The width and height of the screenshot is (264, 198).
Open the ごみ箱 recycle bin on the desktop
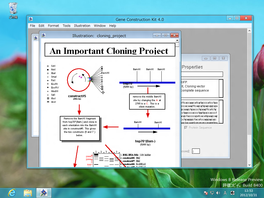point(13,10)
